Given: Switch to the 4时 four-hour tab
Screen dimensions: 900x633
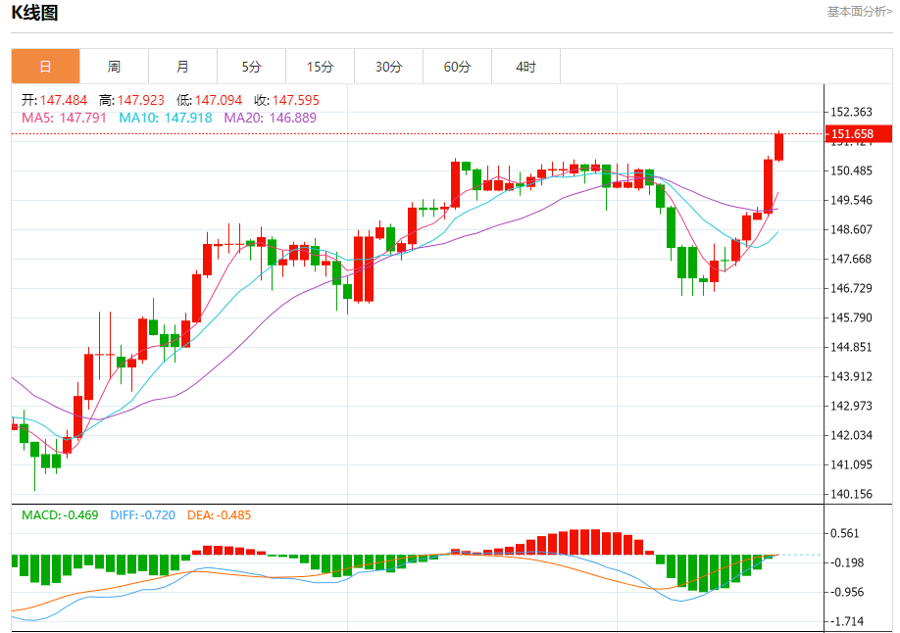Looking at the screenshot, I should pos(525,67).
